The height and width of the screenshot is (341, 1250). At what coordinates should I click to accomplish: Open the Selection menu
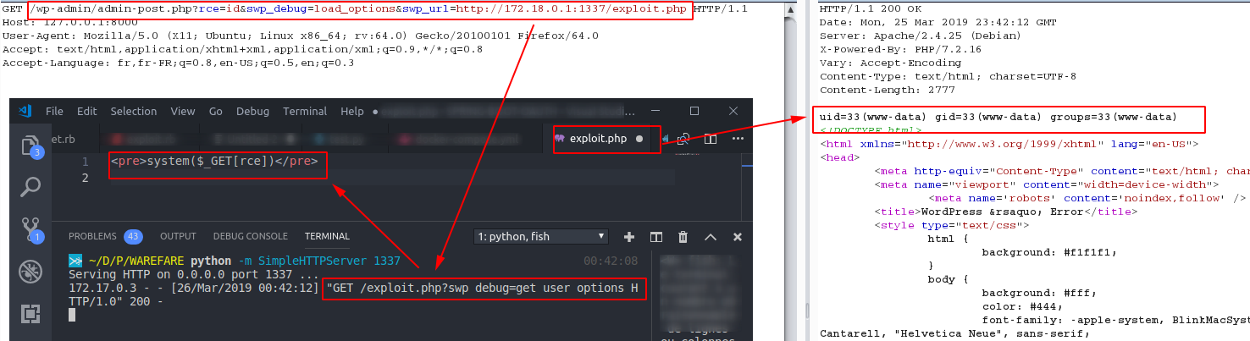[134, 111]
